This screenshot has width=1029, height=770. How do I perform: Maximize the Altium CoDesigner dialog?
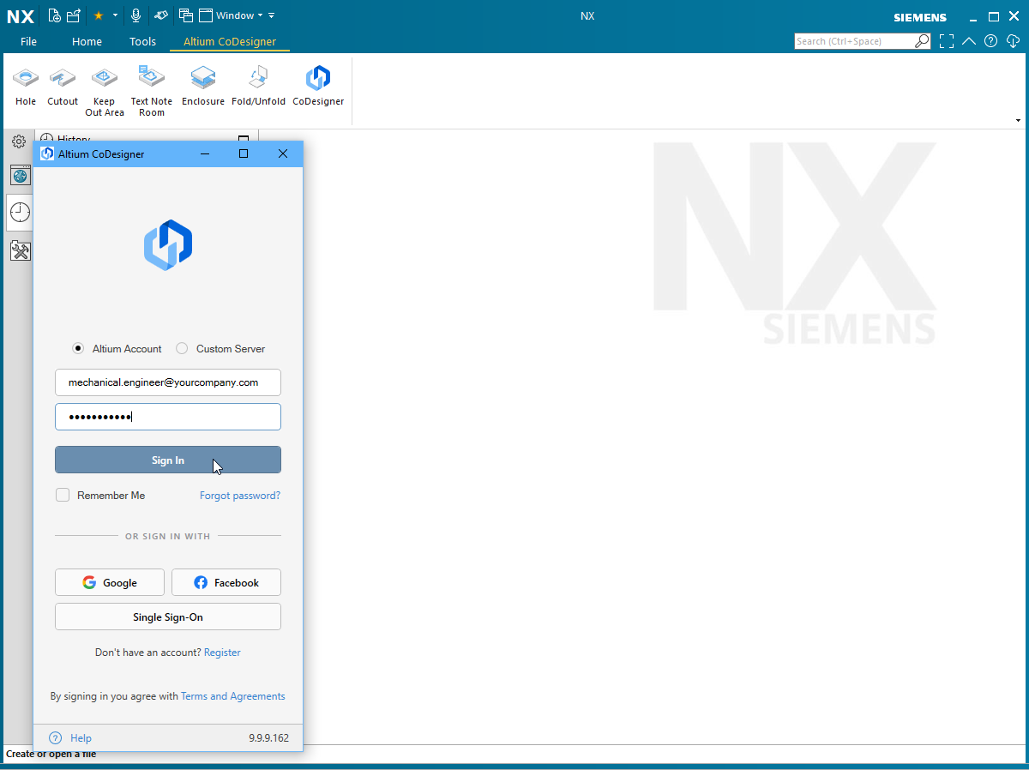pyautogui.click(x=244, y=153)
